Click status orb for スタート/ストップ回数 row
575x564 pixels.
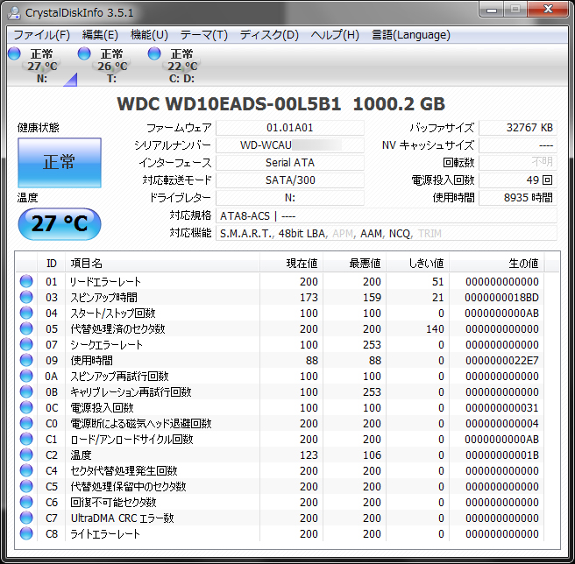[x=26, y=313]
